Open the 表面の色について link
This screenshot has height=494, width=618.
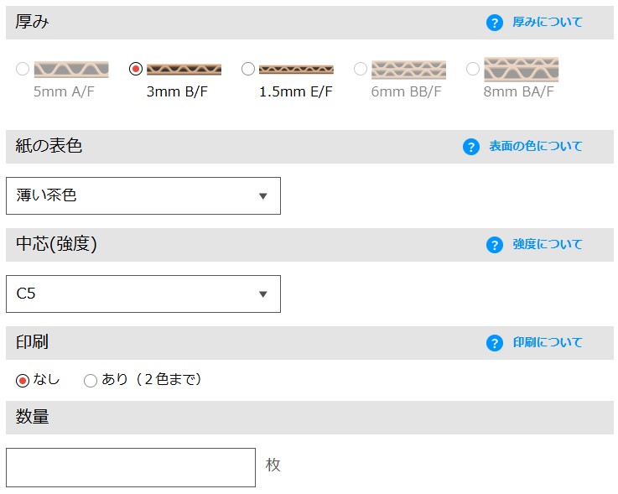click(x=535, y=147)
